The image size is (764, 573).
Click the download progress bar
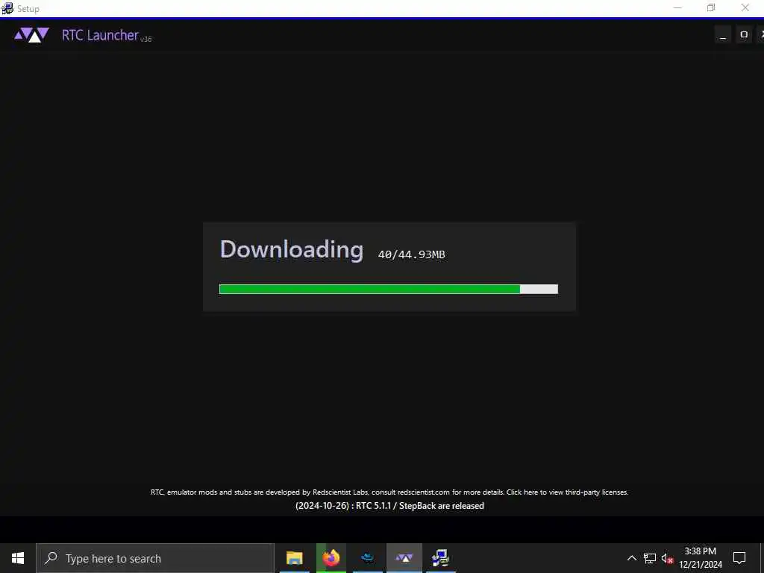388,289
